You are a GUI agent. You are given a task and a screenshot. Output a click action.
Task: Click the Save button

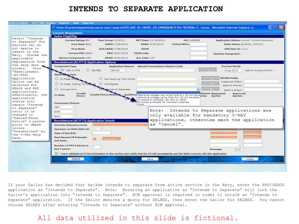click(x=150, y=159)
